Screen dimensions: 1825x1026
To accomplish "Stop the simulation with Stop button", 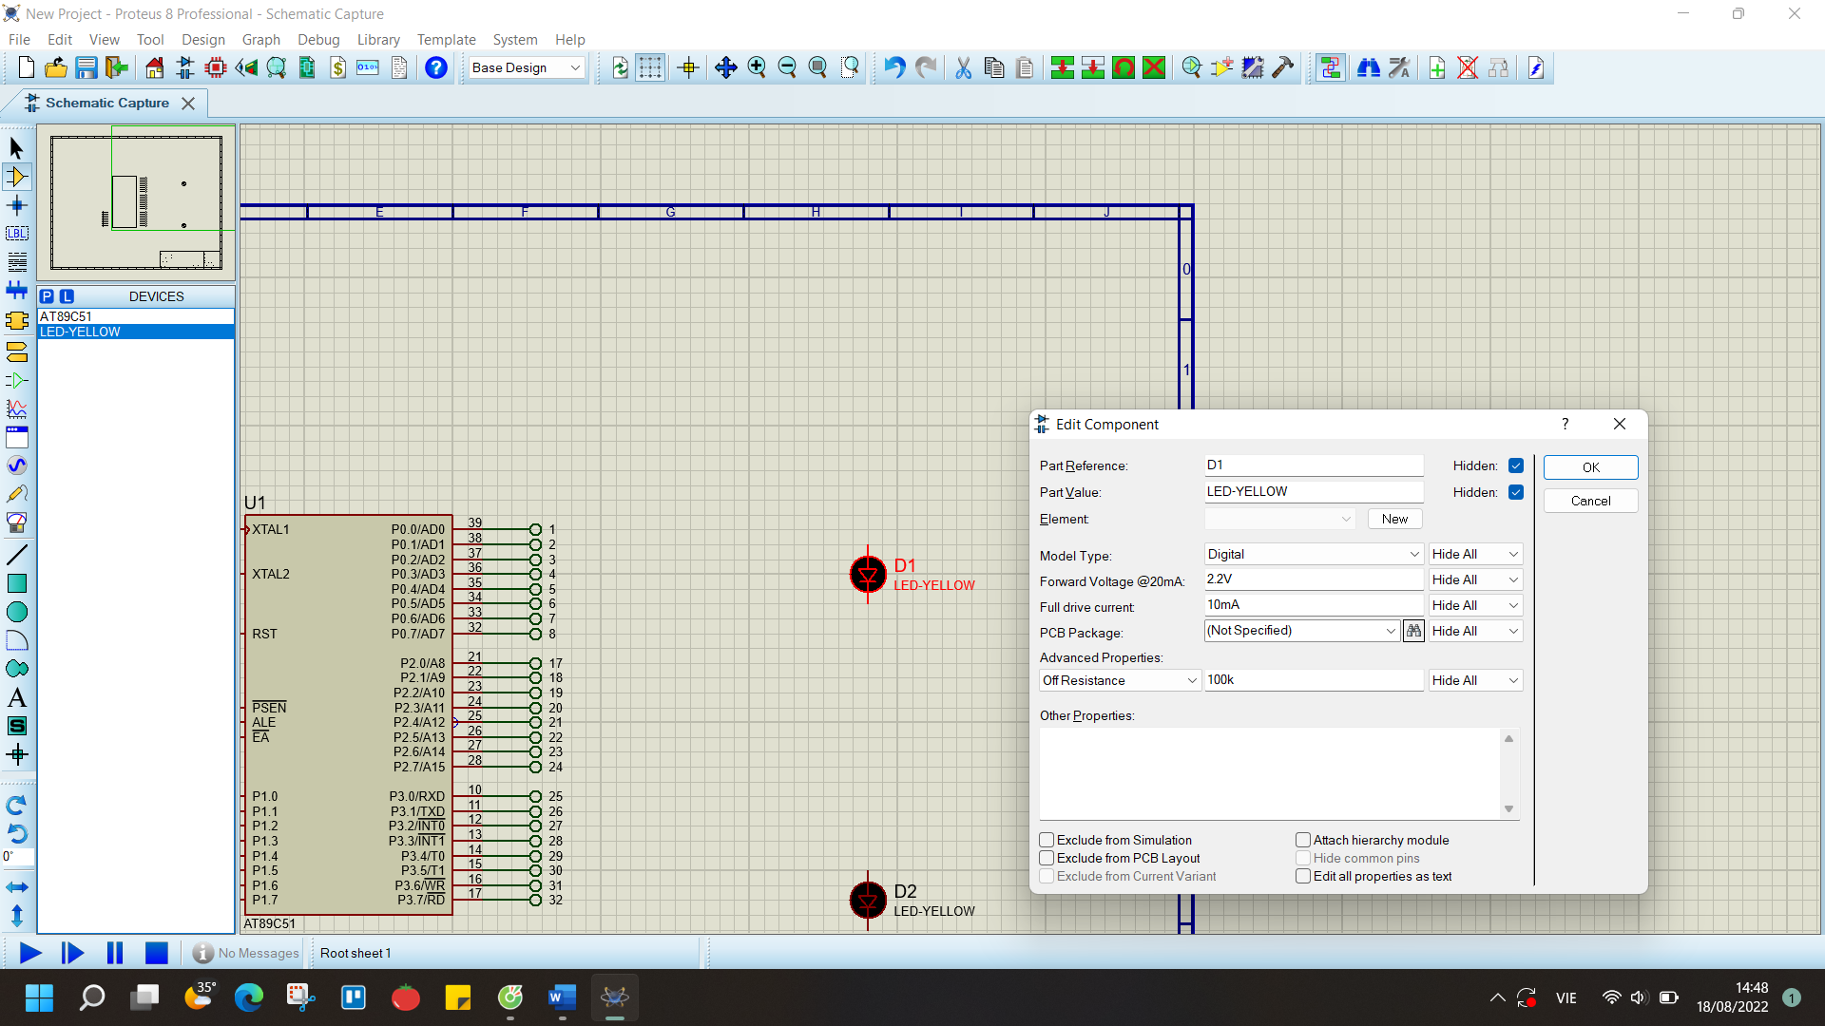I will coord(157,953).
